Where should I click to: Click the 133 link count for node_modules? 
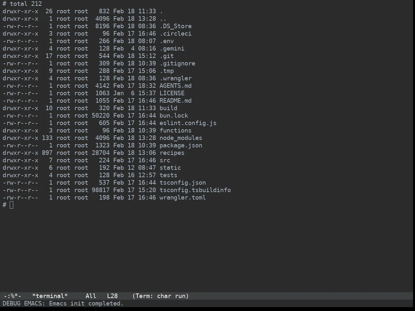pyautogui.click(x=47, y=138)
